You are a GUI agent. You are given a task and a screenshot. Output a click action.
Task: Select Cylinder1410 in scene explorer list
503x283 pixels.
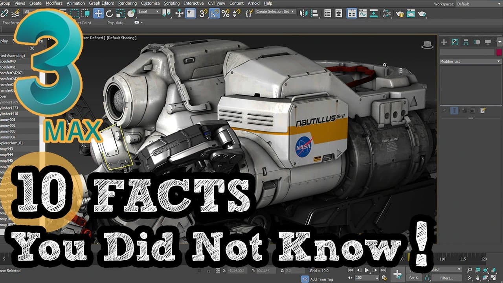9,114
